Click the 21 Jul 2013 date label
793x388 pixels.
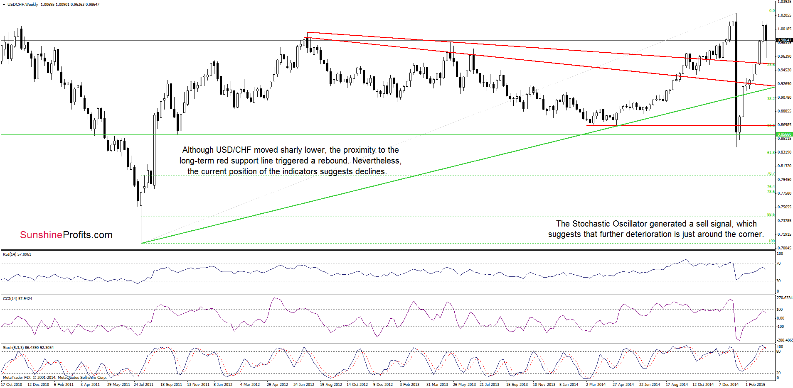click(x=490, y=384)
